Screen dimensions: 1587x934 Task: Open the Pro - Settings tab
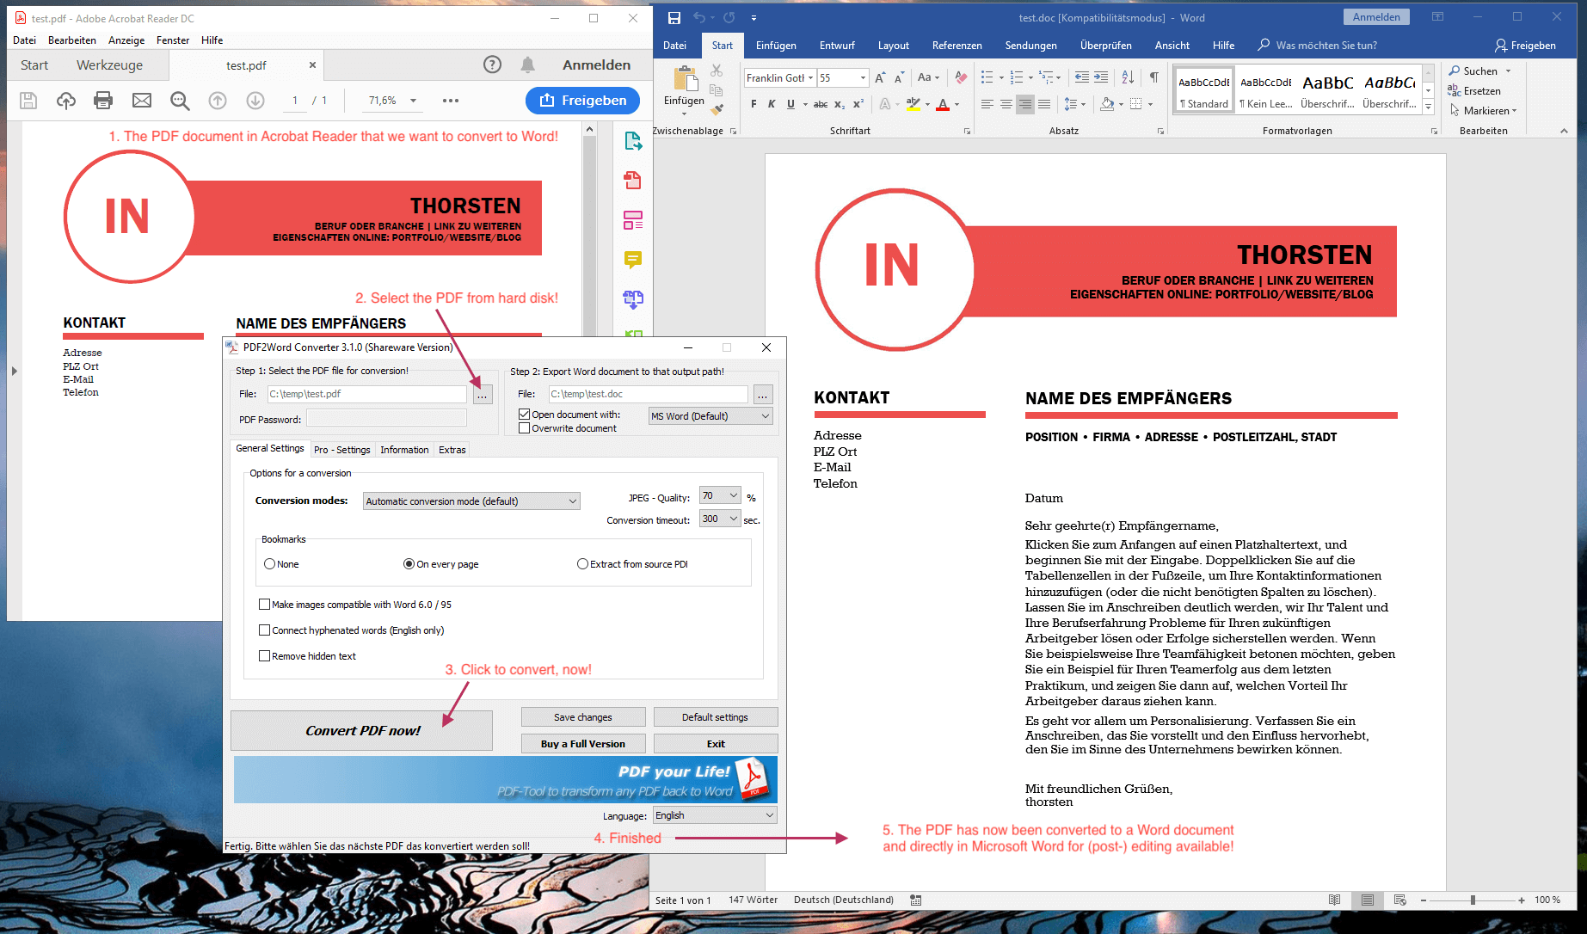341,450
